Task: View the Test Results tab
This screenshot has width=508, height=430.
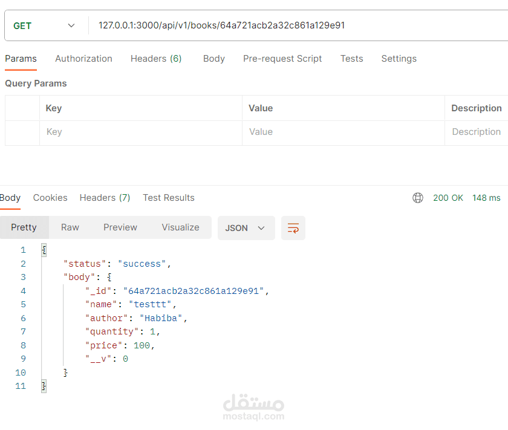Action: (x=169, y=198)
